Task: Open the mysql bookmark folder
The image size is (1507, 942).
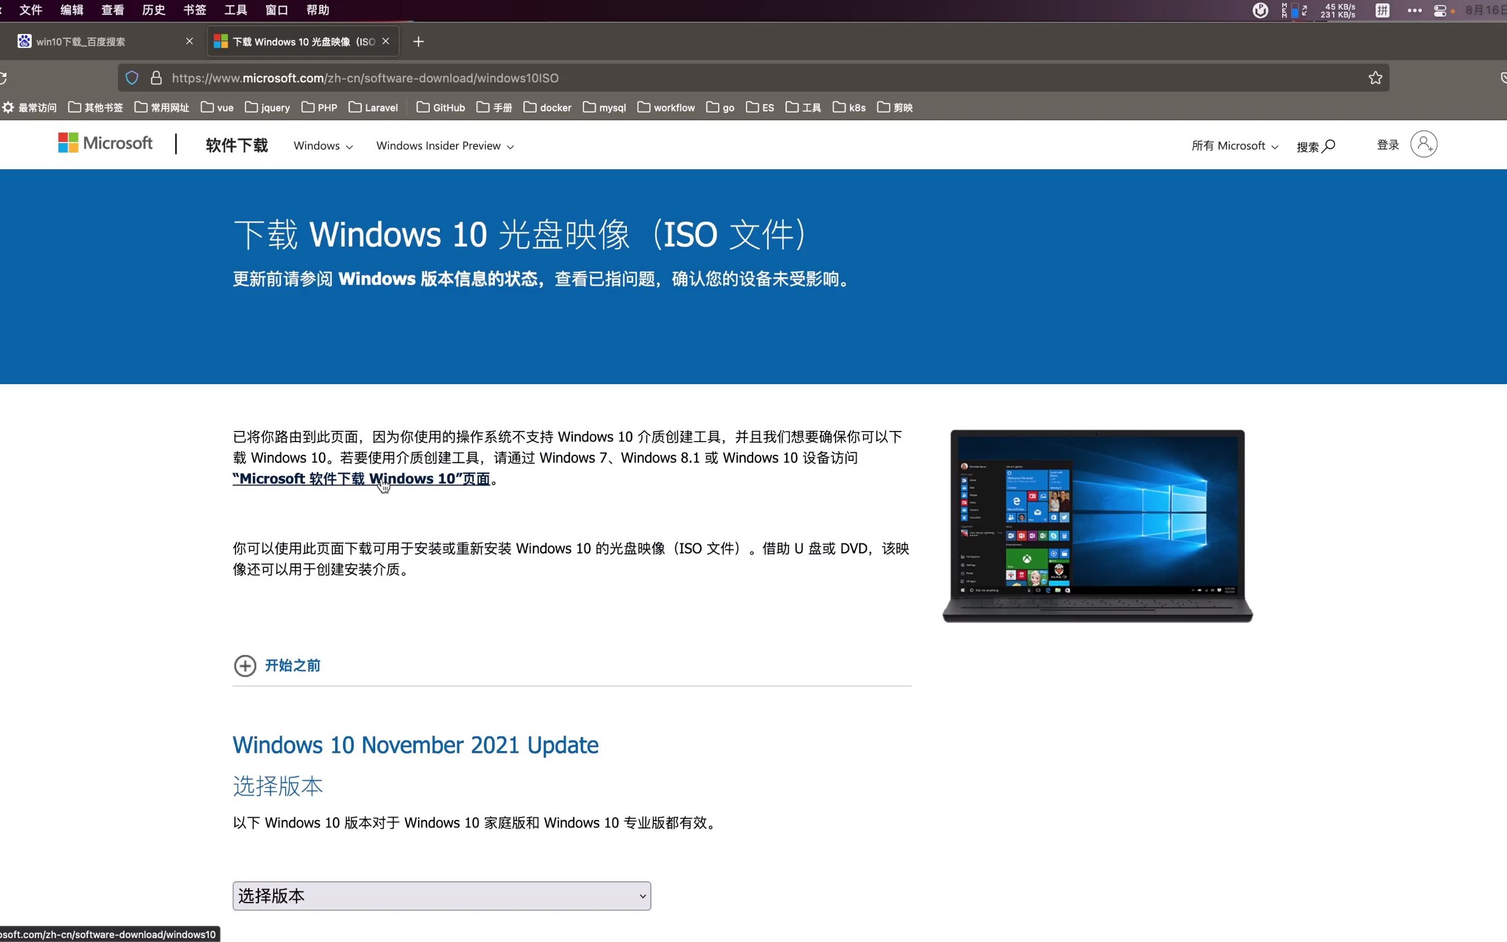Action: click(x=604, y=108)
